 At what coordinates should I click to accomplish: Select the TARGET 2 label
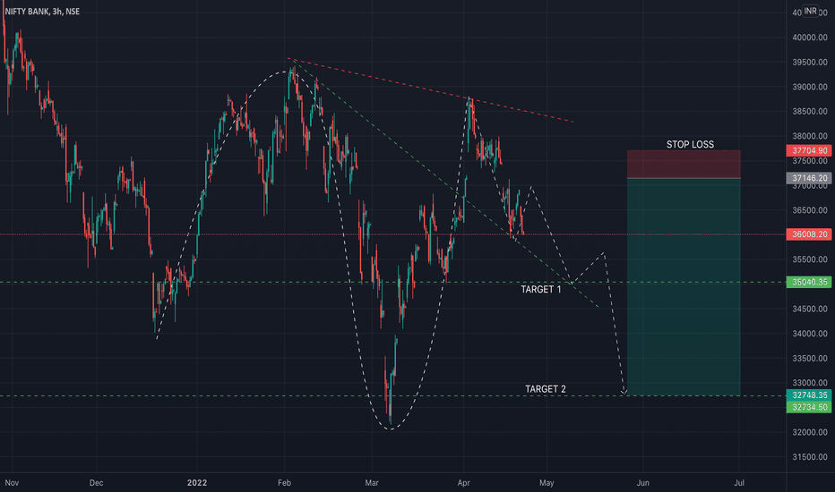coord(546,389)
